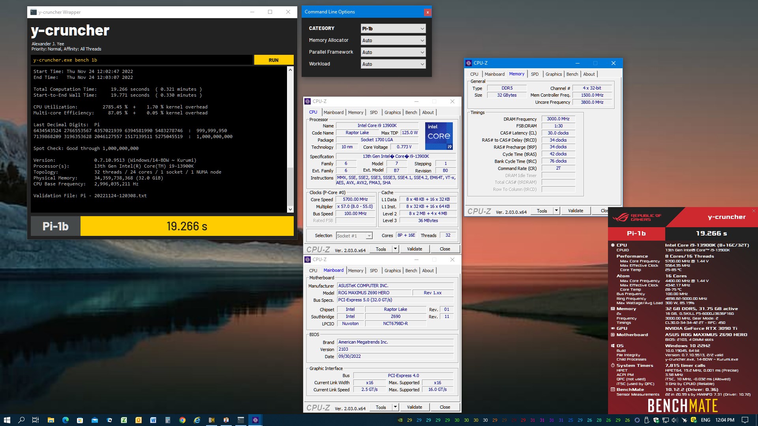Click the DRAM Frequency value 3000.0 MHz
758x426 pixels.
coord(558,119)
